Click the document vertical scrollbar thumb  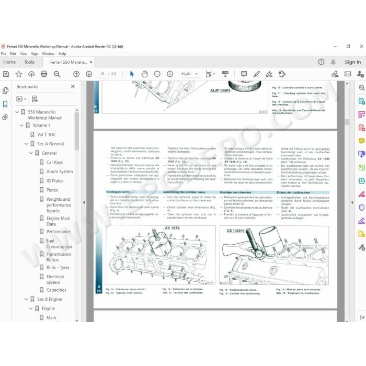[347, 122]
